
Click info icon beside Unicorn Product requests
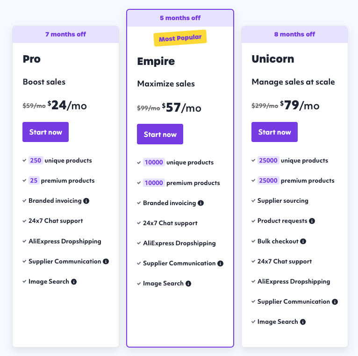pyautogui.click(x=312, y=221)
